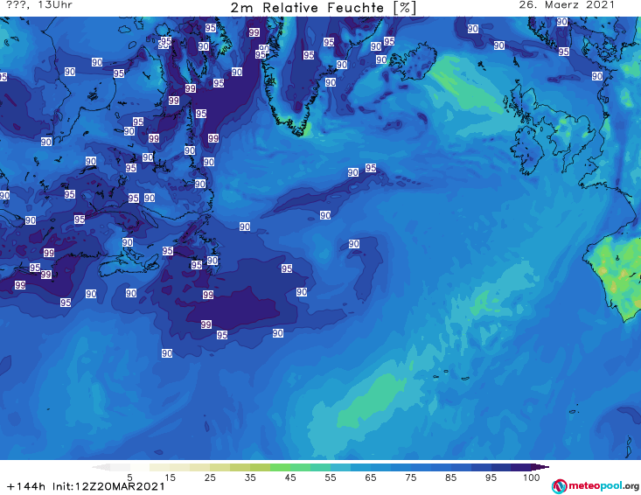Click the '100' label on the color scale

532,478
